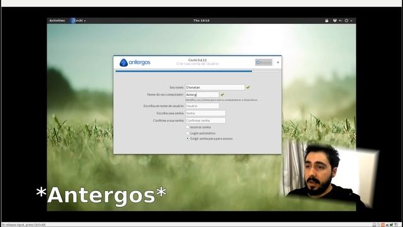The image size is (403, 227).
Task: Open Activities overview
Action: tap(57, 21)
